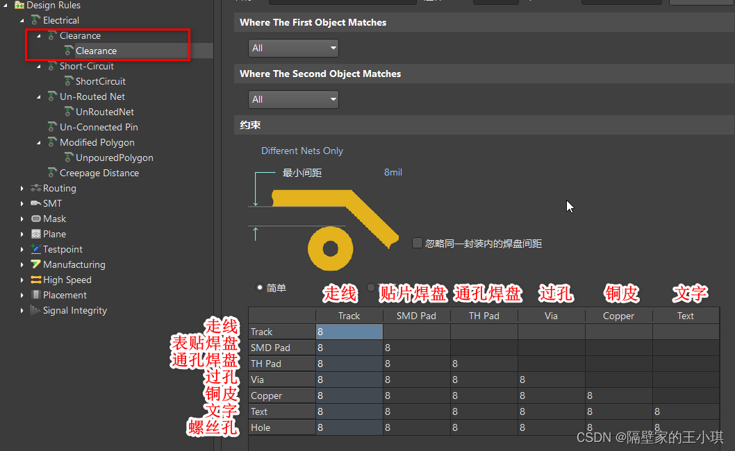Click the 8mil minimum clearance value

click(x=393, y=172)
